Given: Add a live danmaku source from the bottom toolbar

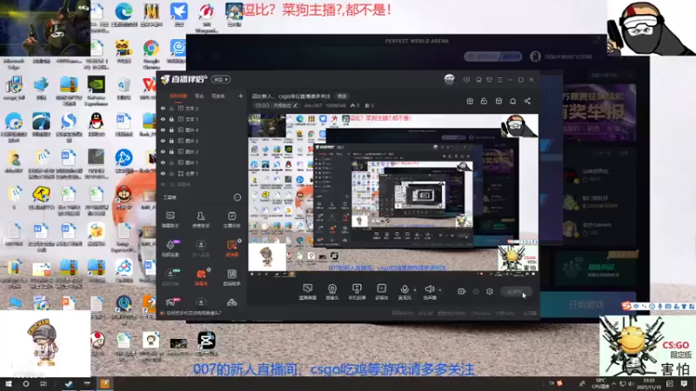Looking at the screenshot, I should [308, 292].
